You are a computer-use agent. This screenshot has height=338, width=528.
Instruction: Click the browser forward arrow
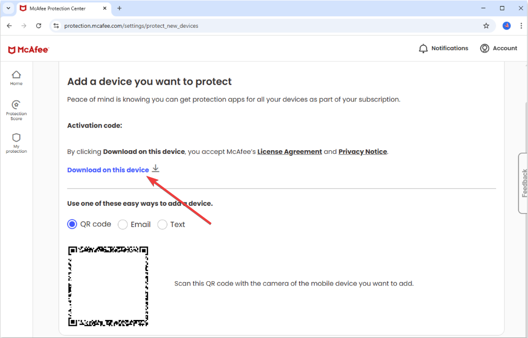pos(24,26)
